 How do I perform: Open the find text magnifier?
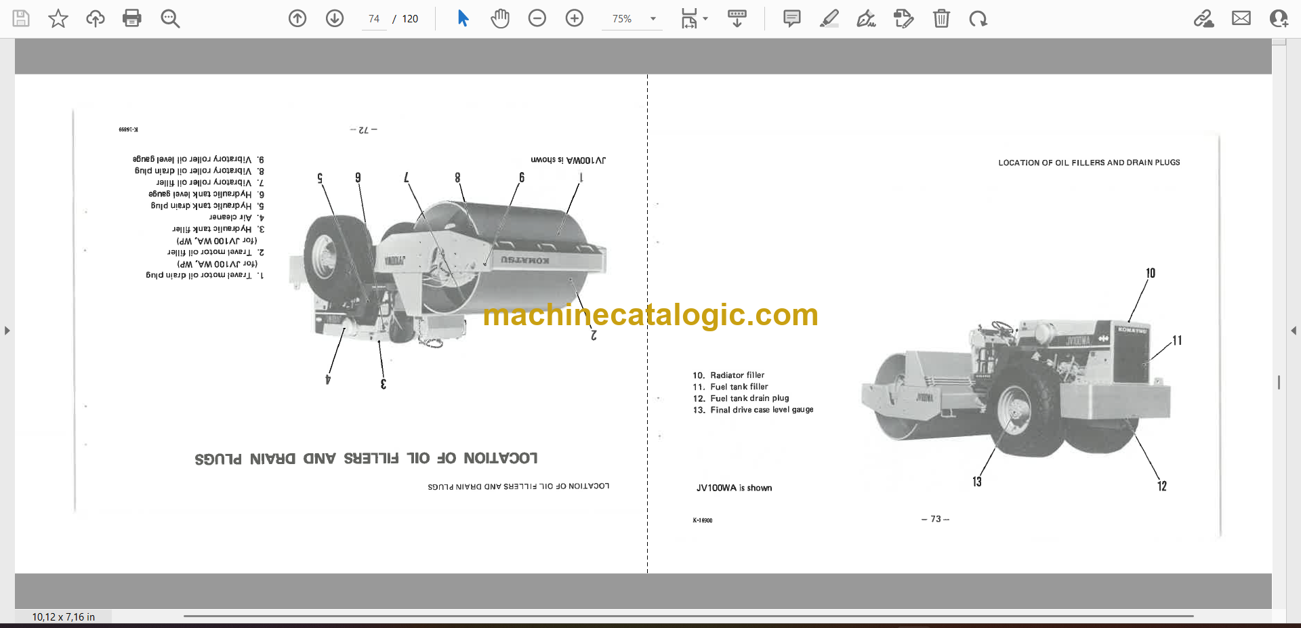(x=170, y=18)
